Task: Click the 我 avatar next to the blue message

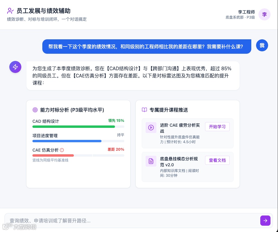Action: pos(262,45)
